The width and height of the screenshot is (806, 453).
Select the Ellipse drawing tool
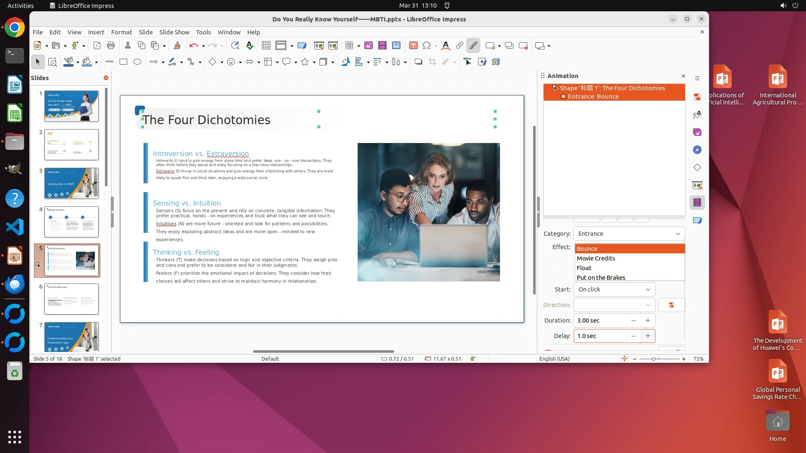point(137,62)
